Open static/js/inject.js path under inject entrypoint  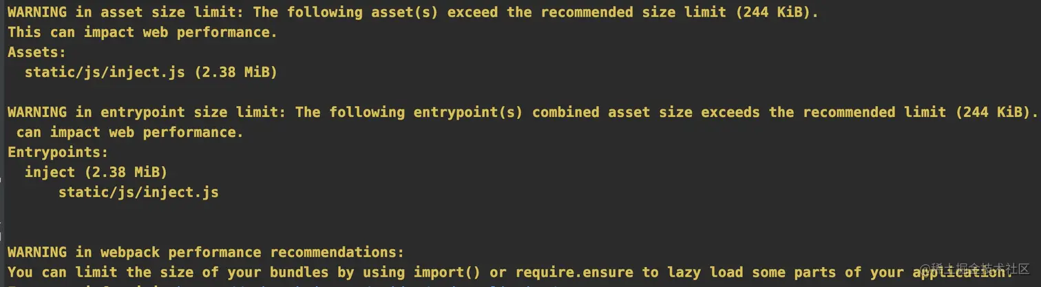click(138, 192)
